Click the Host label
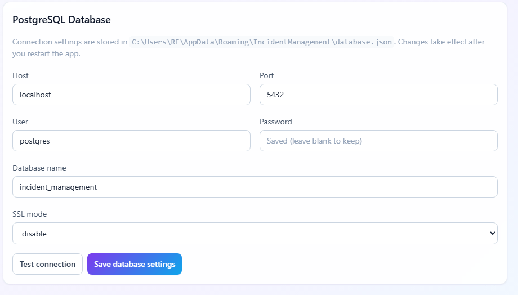Image resolution: width=518 pixels, height=295 pixels. (20, 75)
